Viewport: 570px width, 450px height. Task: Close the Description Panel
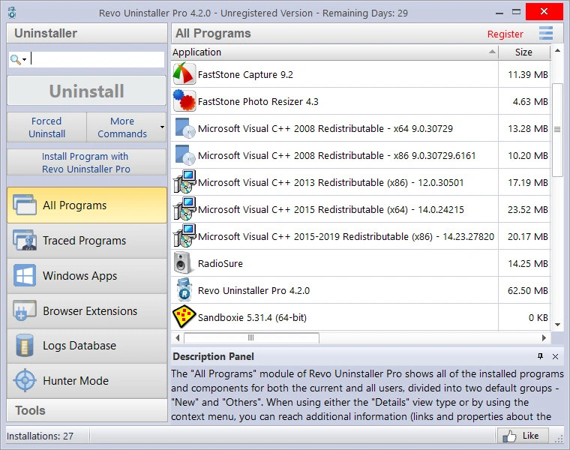pyautogui.click(x=555, y=356)
